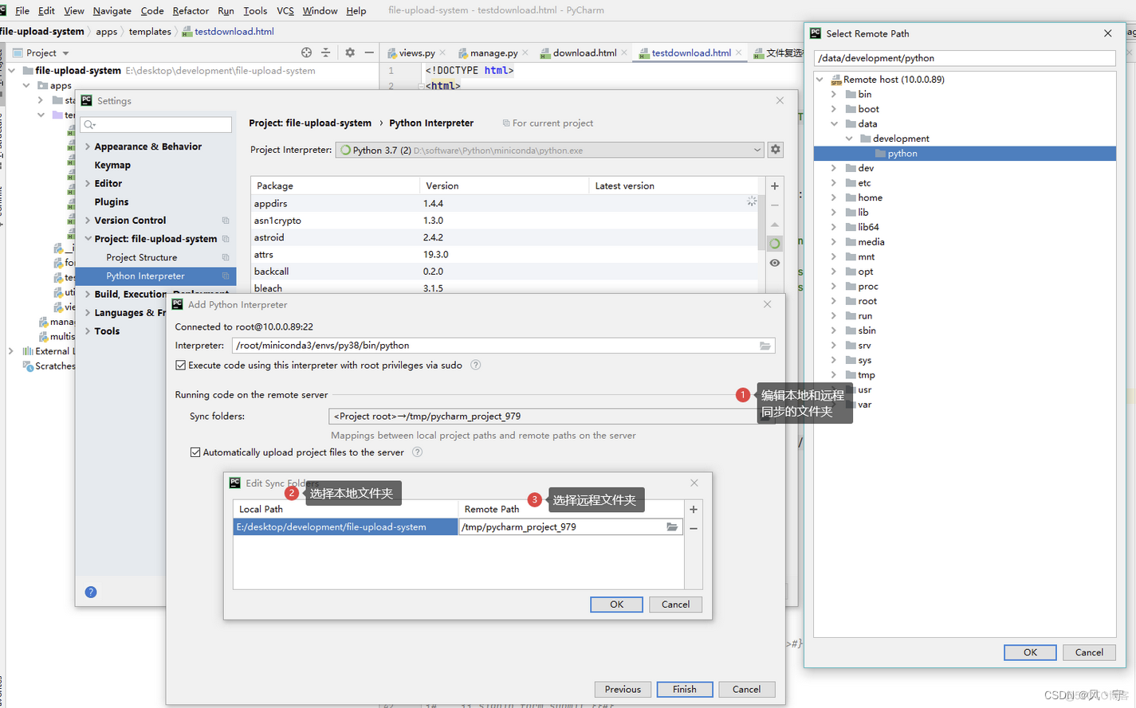
Task: Toggle Use Conda Package Manager icon
Action: click(774, 243)
